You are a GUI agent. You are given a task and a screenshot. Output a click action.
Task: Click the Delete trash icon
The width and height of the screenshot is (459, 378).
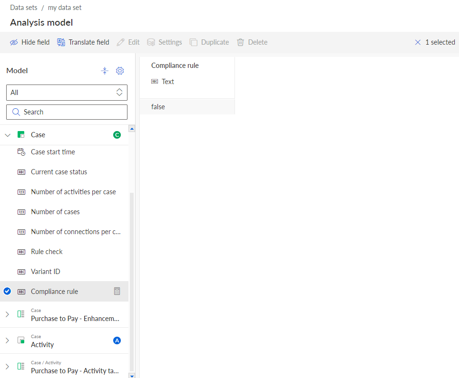(x=240, y=42)
